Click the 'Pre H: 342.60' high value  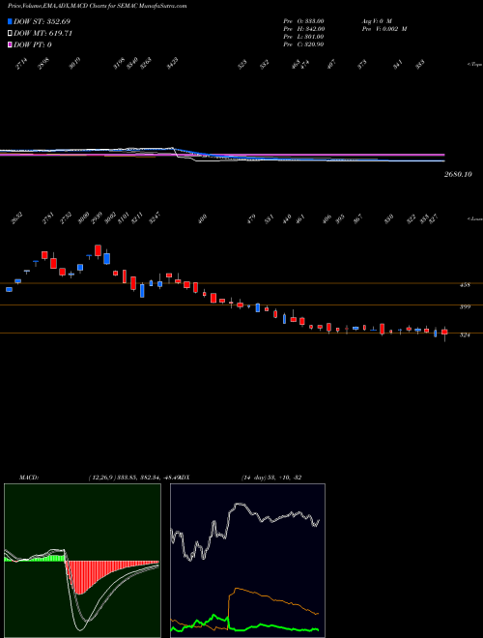pyautogui.click(x=303, y=29)
